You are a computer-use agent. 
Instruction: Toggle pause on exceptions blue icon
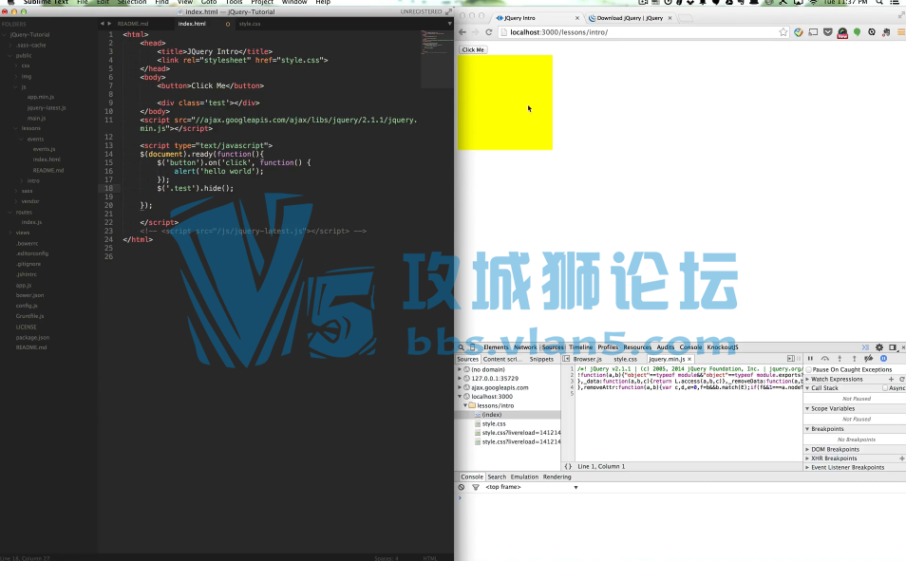point(883,359)
